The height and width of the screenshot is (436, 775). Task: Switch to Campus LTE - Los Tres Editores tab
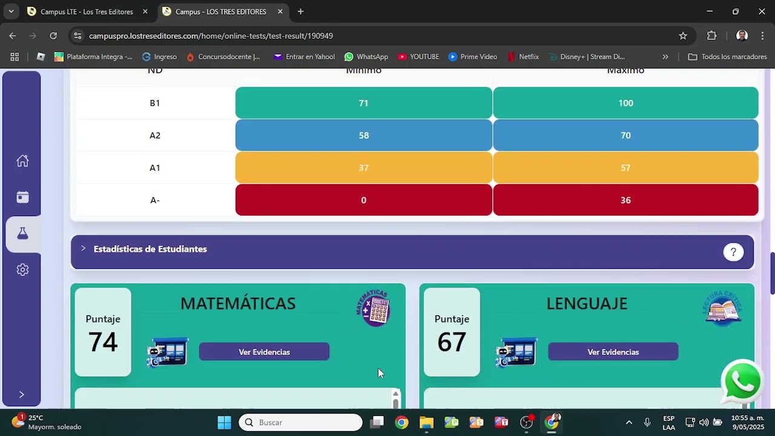[87, 12]
